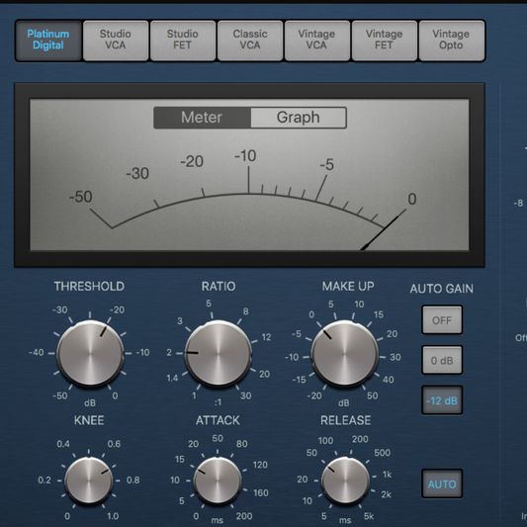Click the 30 mark on Make Up dial
The height and width of the screenshot is (527, 527).
tap(395, 357)
